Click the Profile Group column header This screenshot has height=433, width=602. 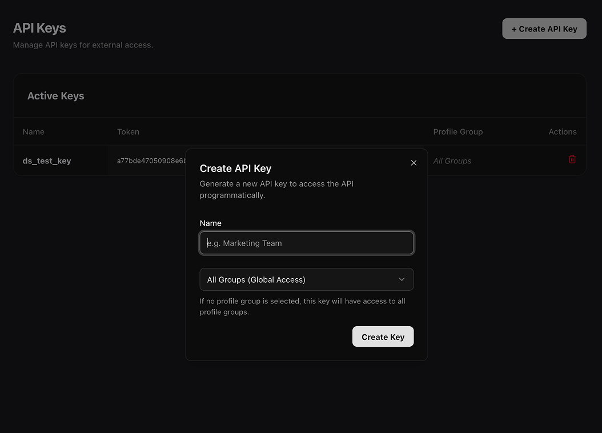[x=457, y=131]
